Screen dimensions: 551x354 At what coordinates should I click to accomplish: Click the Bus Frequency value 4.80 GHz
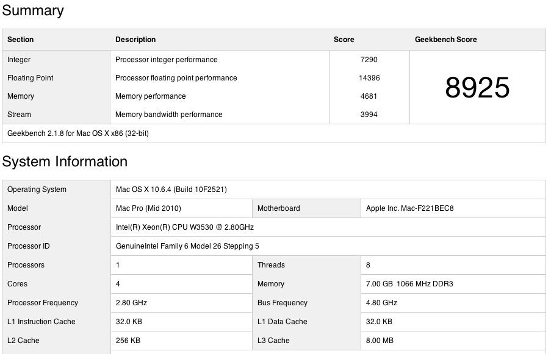pos(380,303)
